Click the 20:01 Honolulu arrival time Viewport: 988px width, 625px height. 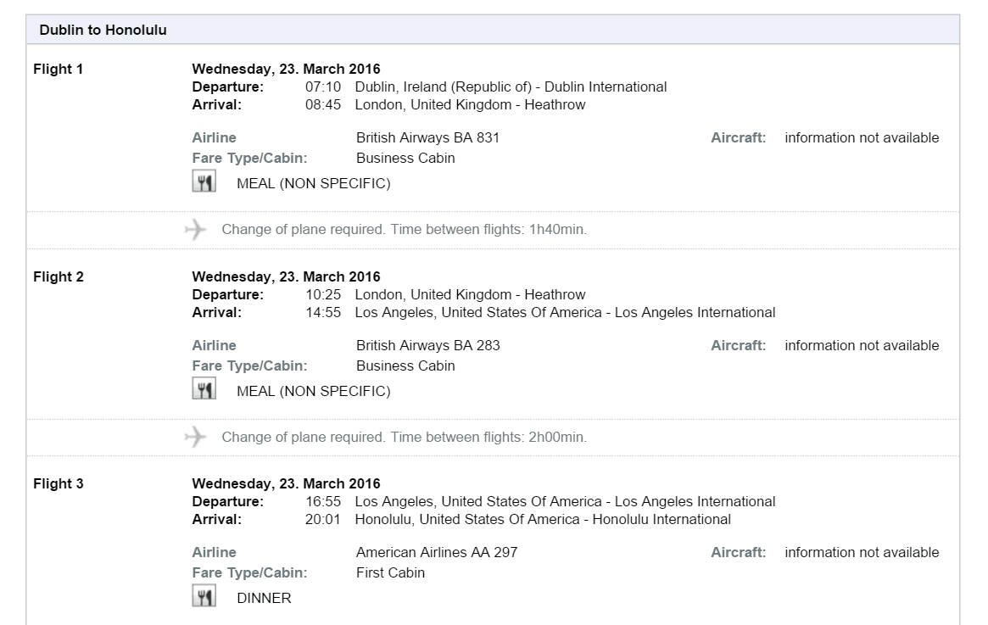[x=322, y=520]
